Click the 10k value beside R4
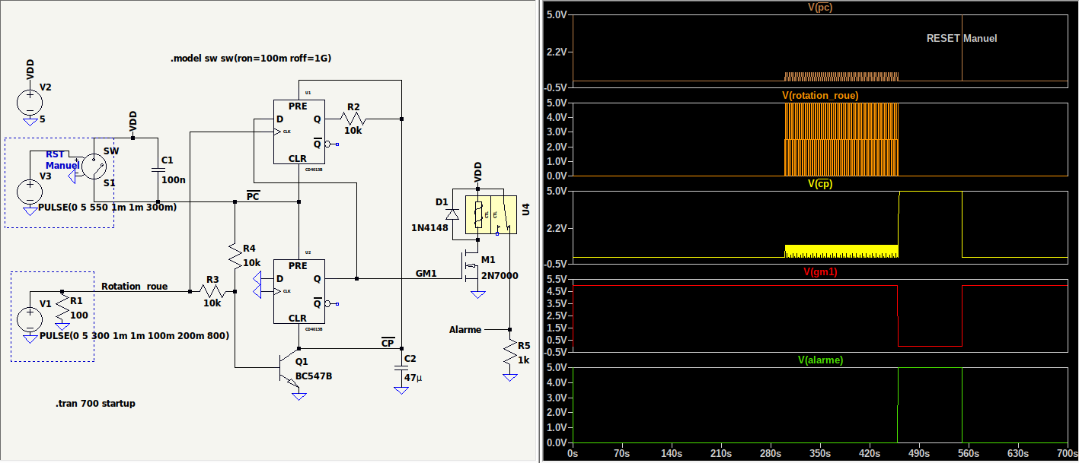This screenshot has height=463, width=1079. [x=251, y=262]
